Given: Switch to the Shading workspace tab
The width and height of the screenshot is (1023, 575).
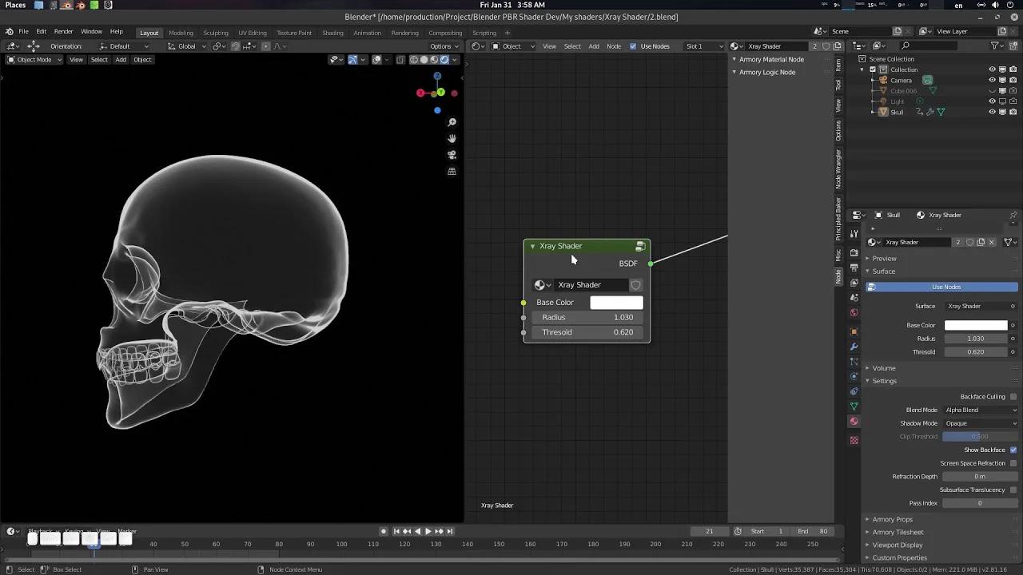Looking at the screenshot, I should [x=332, y=33].
